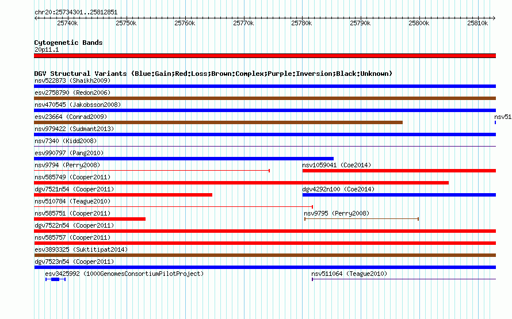Click the 25800k ruler position

(419, 23)
